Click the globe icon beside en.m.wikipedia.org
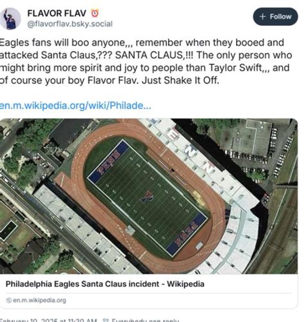Viewport: 304px width, 322px height. point(8,300)
